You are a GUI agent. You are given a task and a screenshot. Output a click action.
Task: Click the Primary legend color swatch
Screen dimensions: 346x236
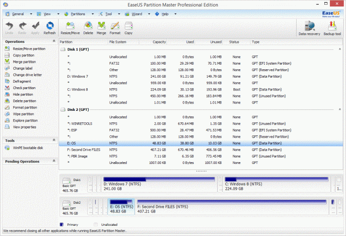pyautogui.click(x=62, y=224)
